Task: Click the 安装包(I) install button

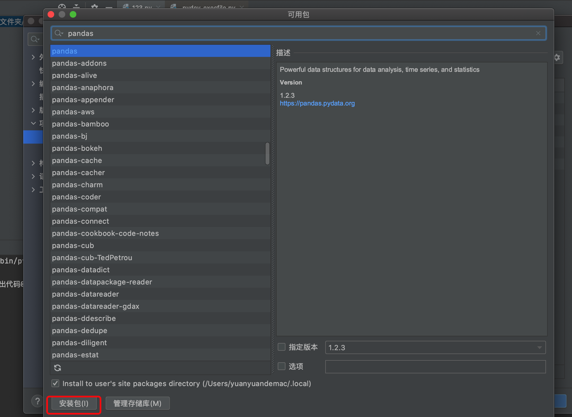Action: (x=74, y=403)
